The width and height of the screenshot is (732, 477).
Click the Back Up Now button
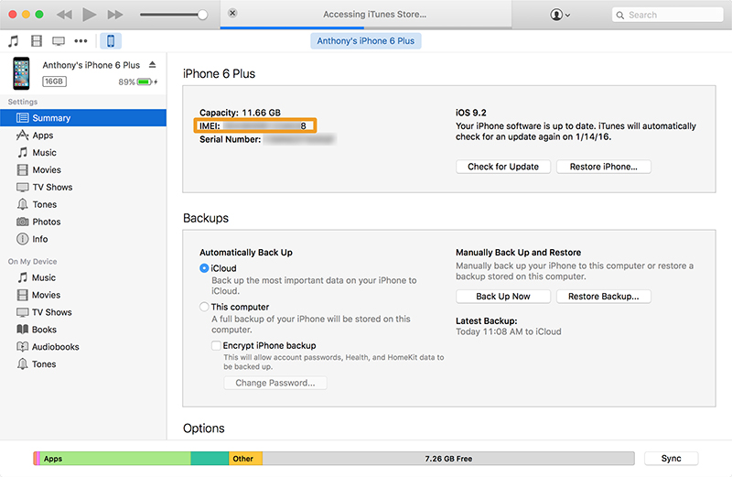pos(502,297)
